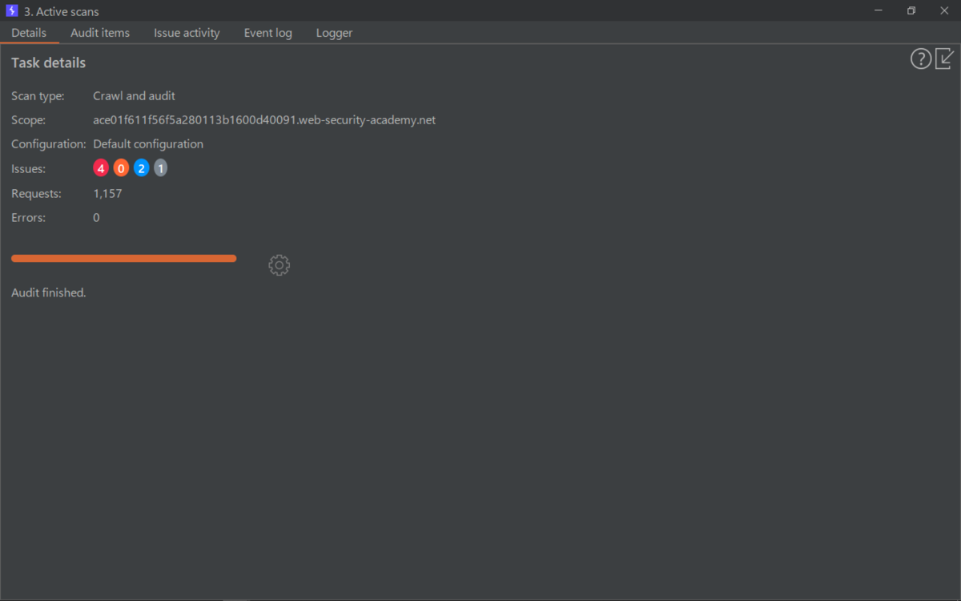This screenshot has width=961, height=601.
Task: Select the 'Default configuration' value
Action: pyautogui.click(x=148, y=144)
